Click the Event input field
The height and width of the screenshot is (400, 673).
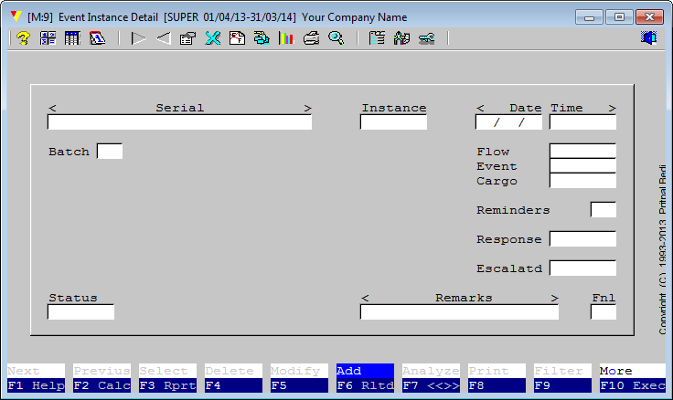pos(582,166)
